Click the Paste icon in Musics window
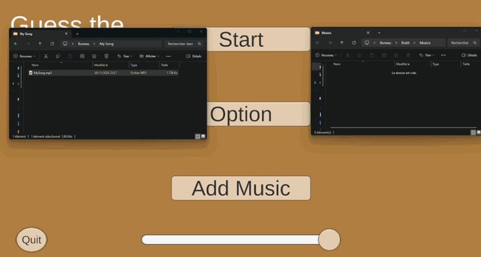 (x=372, y=55)
